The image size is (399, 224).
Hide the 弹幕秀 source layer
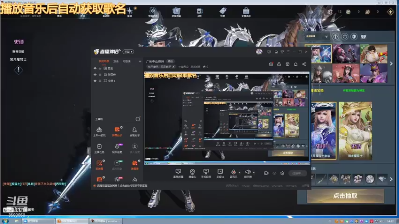point(95,74)
